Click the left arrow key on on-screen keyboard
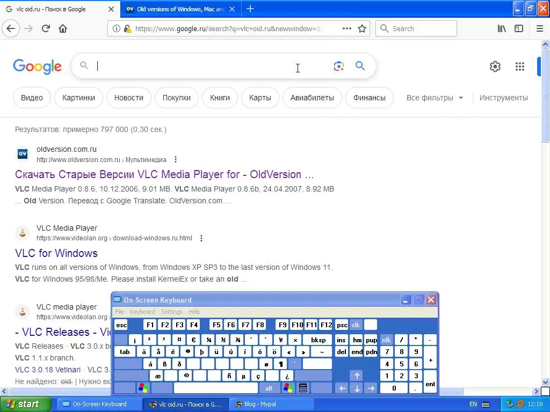 tap(342, 388)
